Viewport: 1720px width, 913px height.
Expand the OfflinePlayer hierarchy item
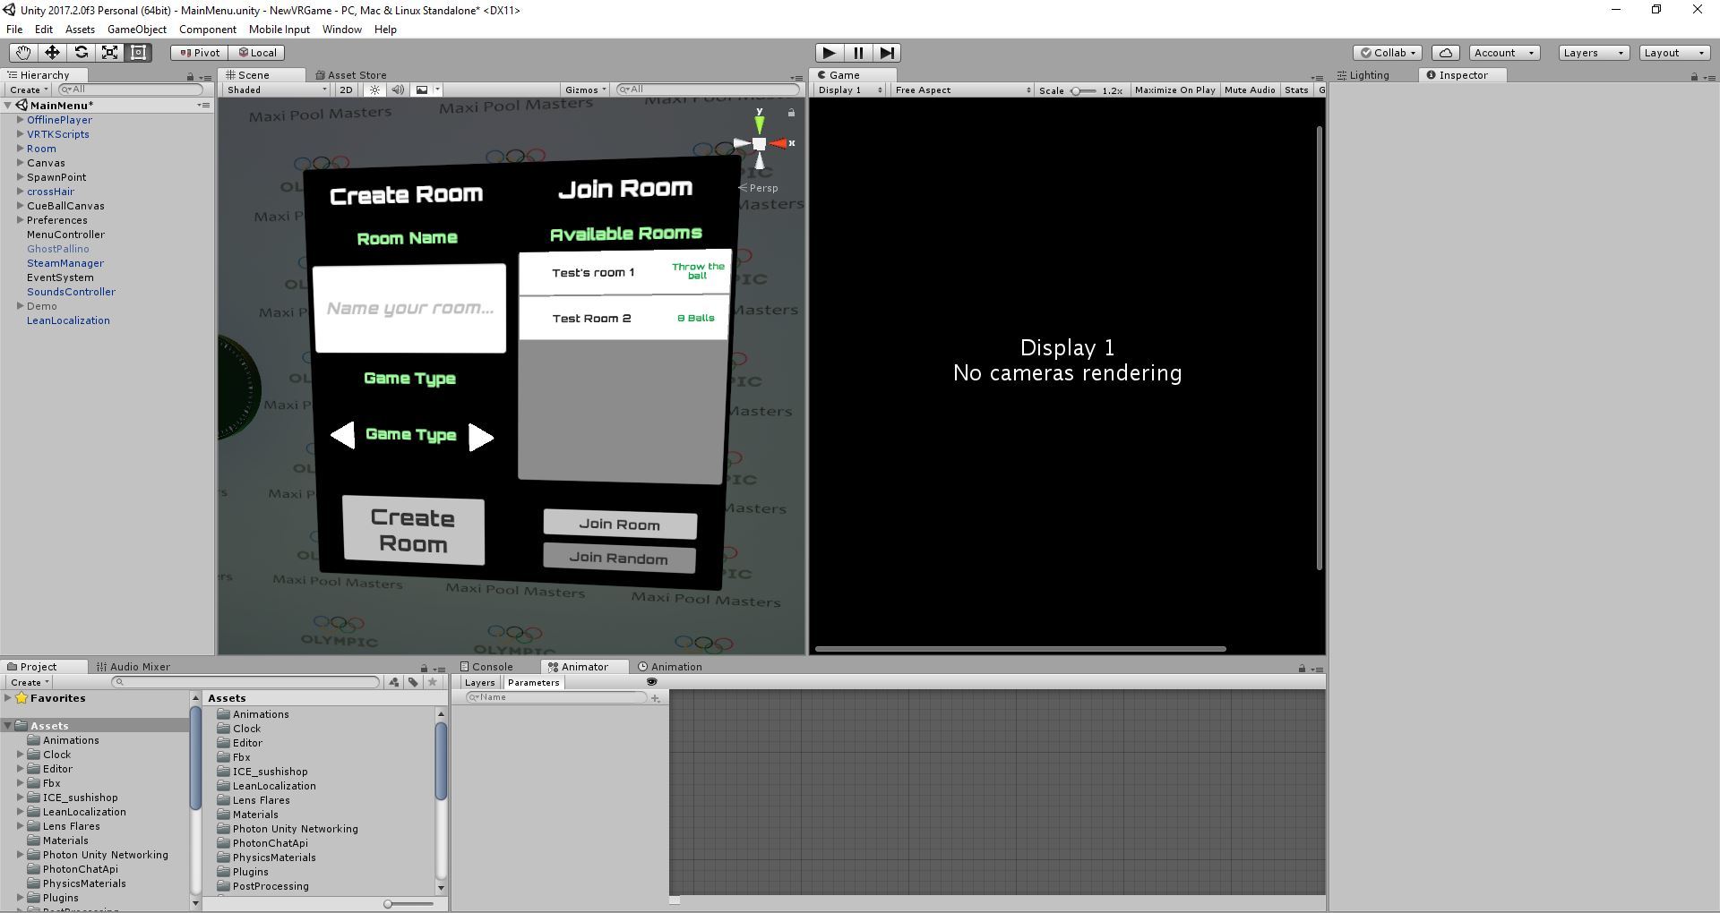(x=20, y=120)
